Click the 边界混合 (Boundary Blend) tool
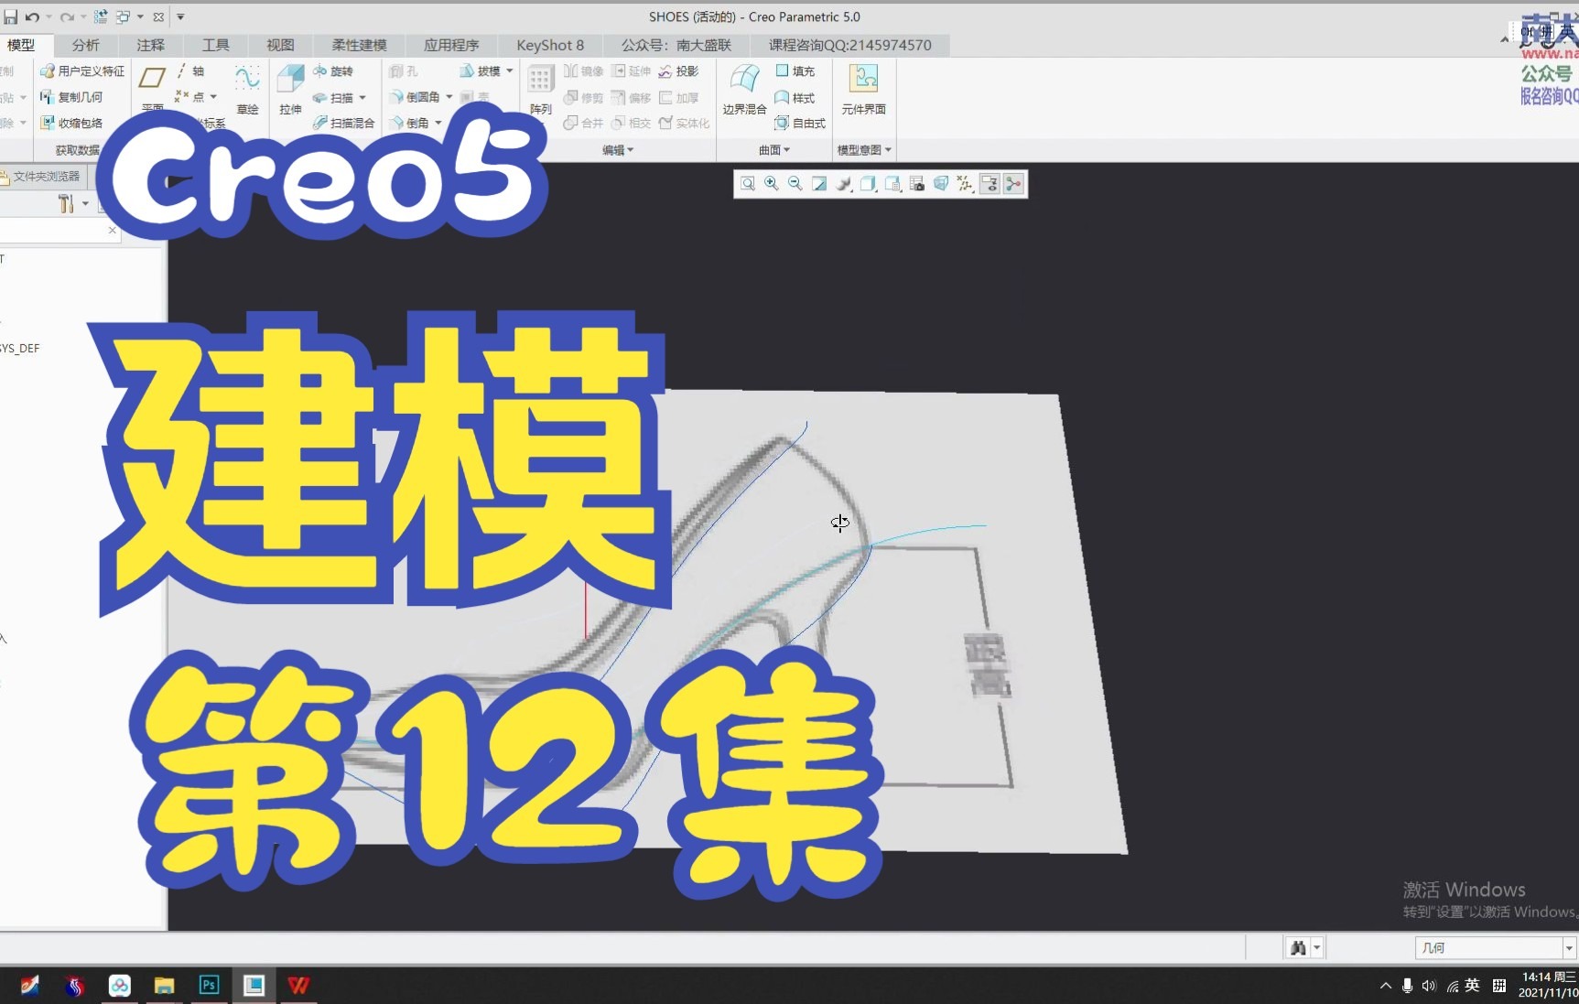The width and height of the screenshot is (1579, 1004). 743,92
